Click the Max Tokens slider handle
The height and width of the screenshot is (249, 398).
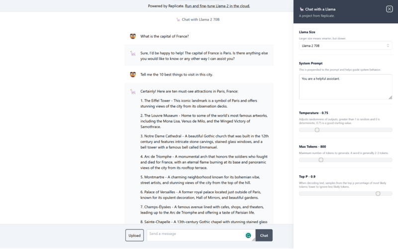click(x=321, y=160)
